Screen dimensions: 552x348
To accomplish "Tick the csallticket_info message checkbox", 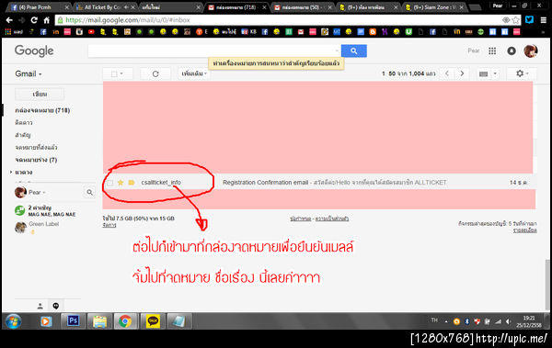I will (110, 183).
